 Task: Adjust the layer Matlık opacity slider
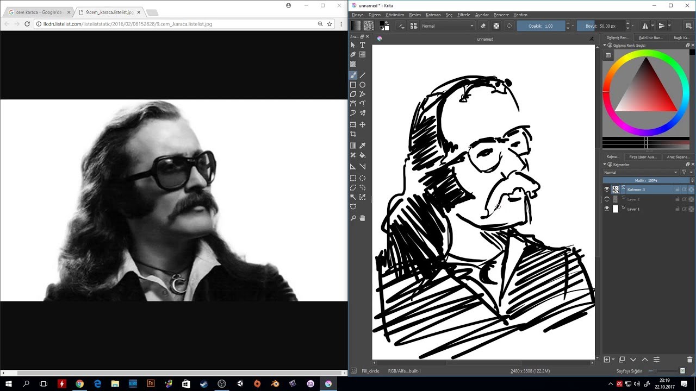pyautogui.click(x=646, y=180)
